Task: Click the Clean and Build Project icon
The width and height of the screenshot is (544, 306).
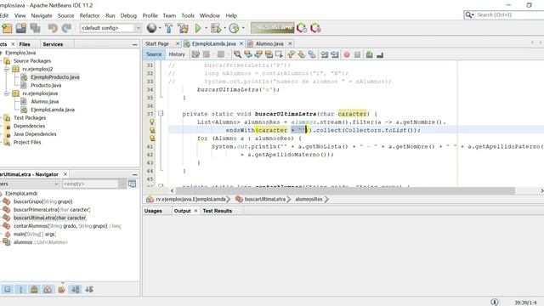Action: tap(183, 28)
